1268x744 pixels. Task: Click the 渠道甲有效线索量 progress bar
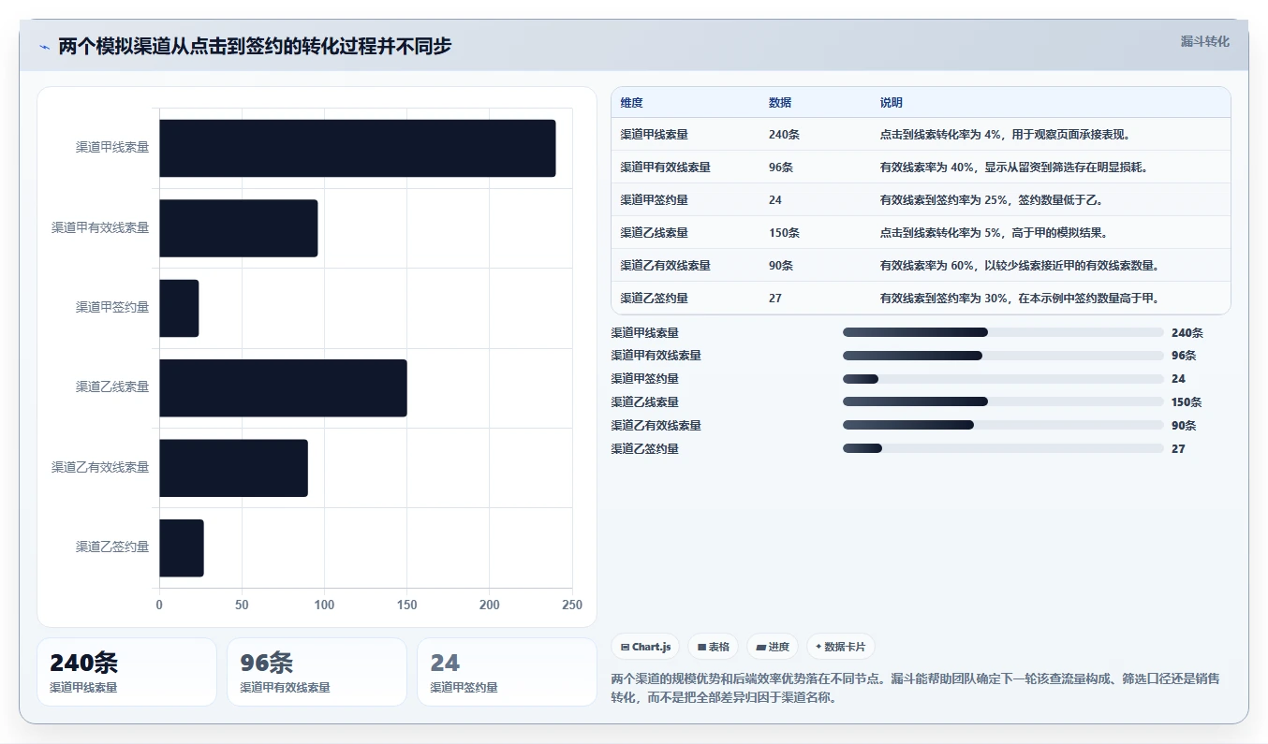tap(1003, 356)
